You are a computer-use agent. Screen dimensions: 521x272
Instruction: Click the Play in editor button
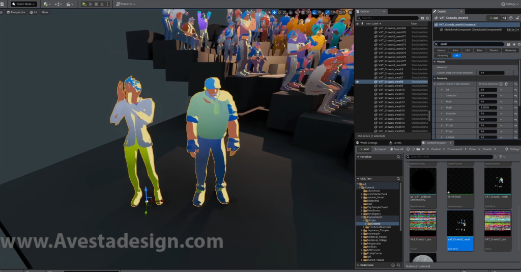pos(84,4)
